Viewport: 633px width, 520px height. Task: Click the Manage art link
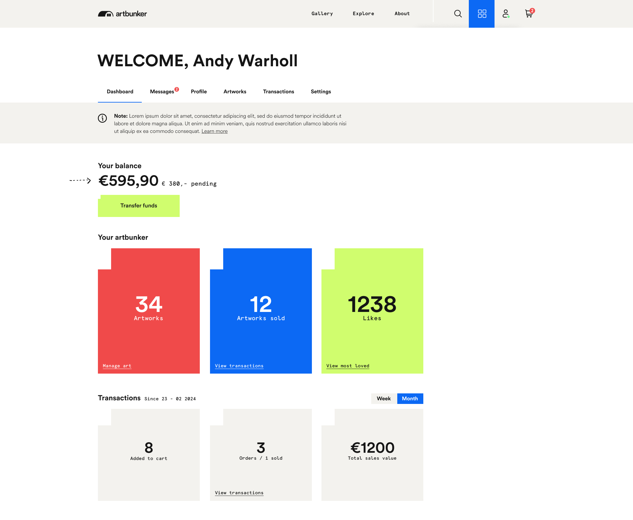(x=117, y=366)
